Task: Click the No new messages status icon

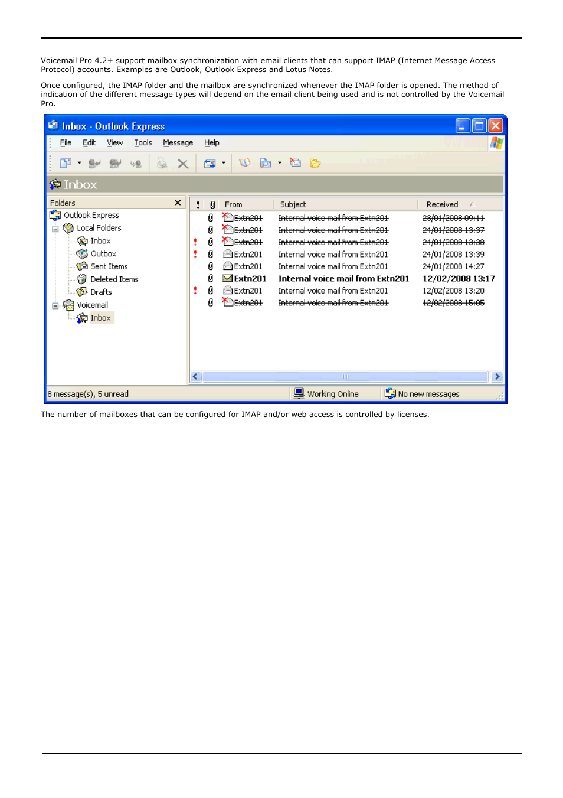Action: [x=390, y=394]
